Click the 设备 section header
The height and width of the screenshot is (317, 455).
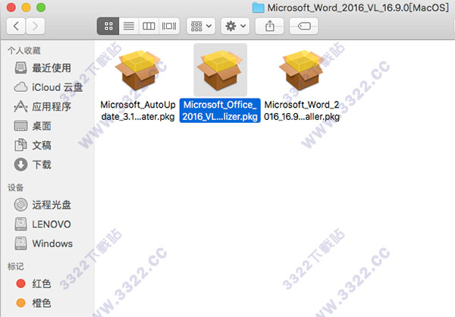[16, 187]
